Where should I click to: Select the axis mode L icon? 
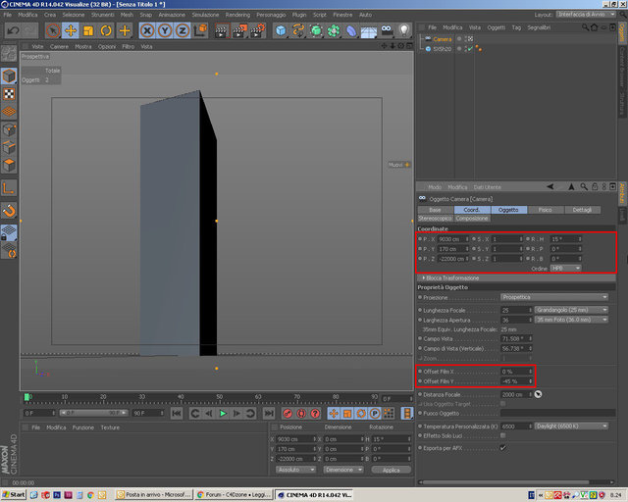(9, 188)
